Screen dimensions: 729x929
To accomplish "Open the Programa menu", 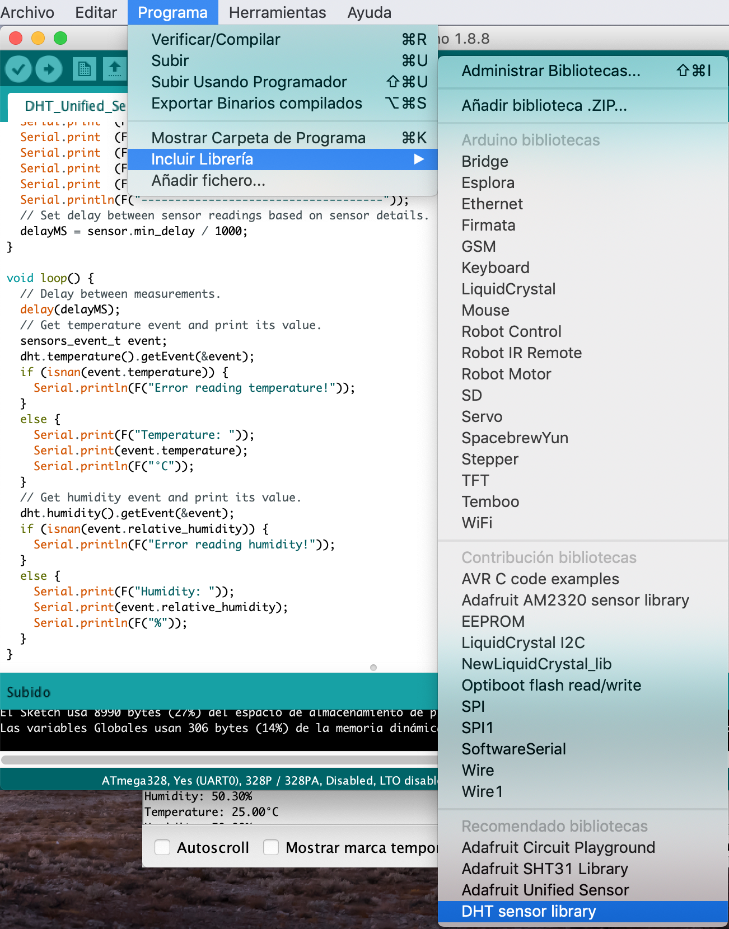I will (172, 12).
